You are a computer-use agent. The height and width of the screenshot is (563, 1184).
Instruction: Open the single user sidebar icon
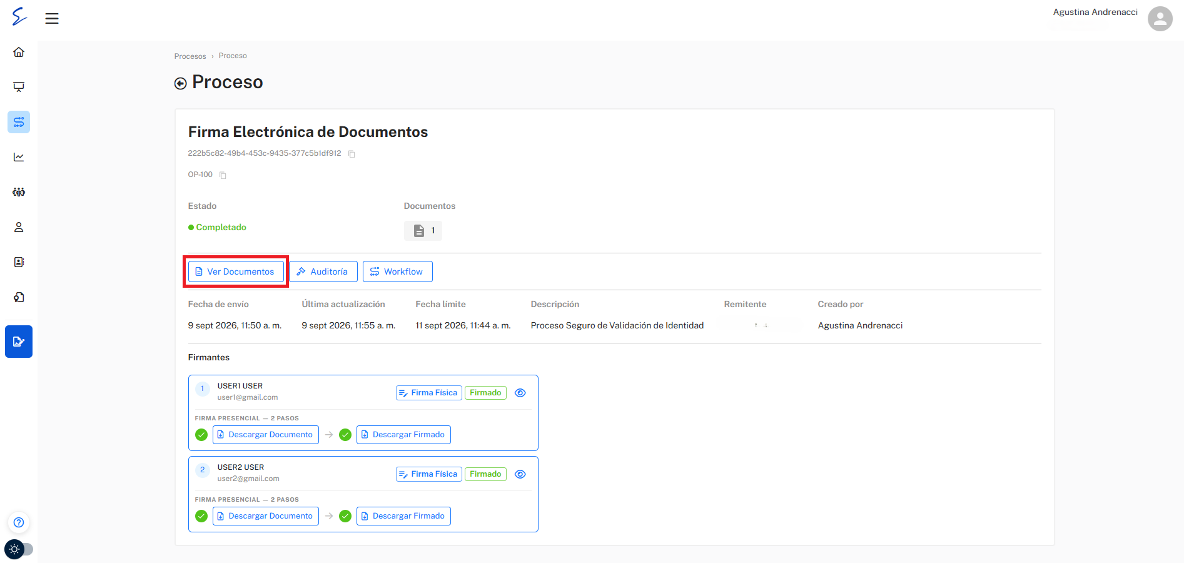coord(19,227)
